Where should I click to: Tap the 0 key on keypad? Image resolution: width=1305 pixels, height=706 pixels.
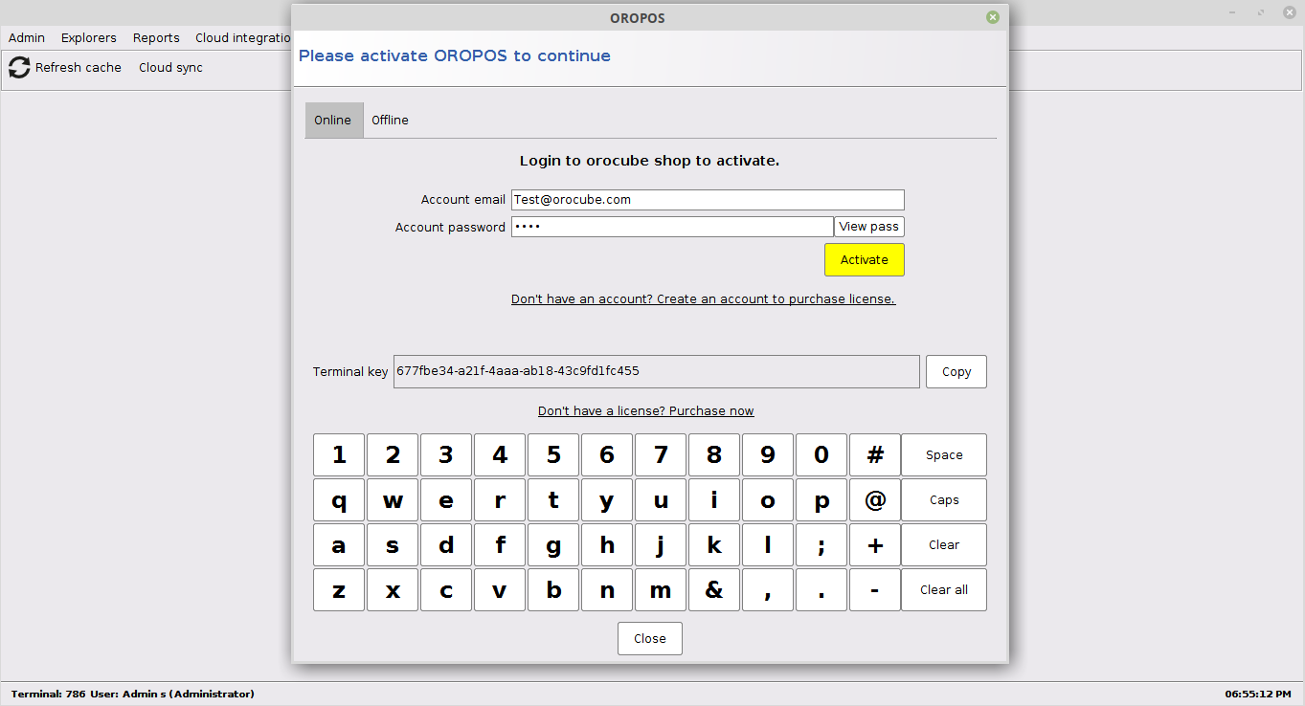tap(821, 455)
